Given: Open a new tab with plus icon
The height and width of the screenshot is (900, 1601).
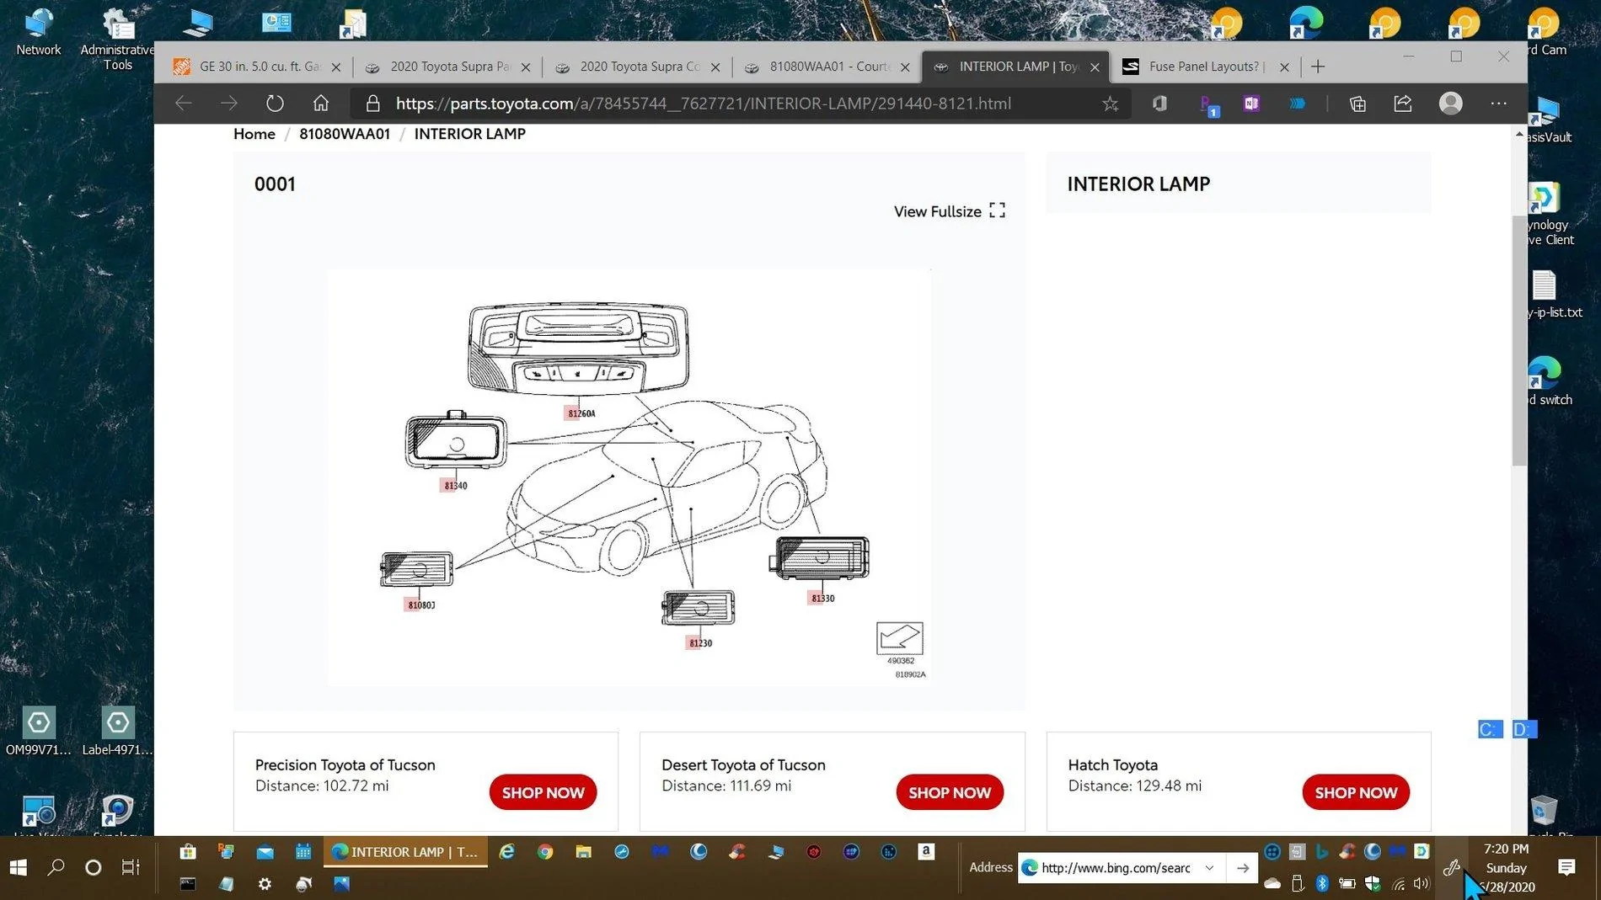Looking at the screenshot, I should (x=1318, y=67).
